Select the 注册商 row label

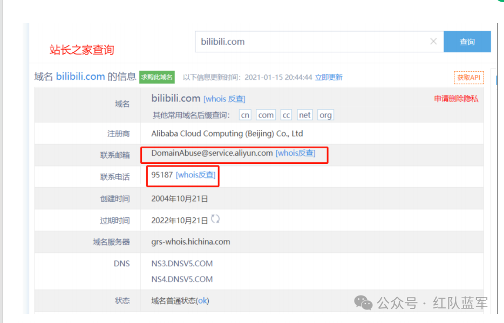click(x=119, y=134)
